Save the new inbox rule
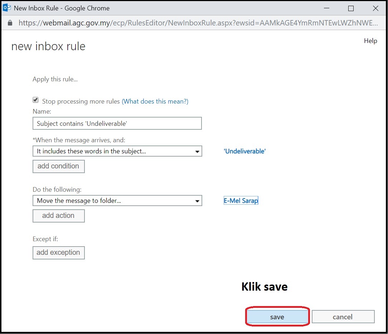 click(x=277, y=317)
